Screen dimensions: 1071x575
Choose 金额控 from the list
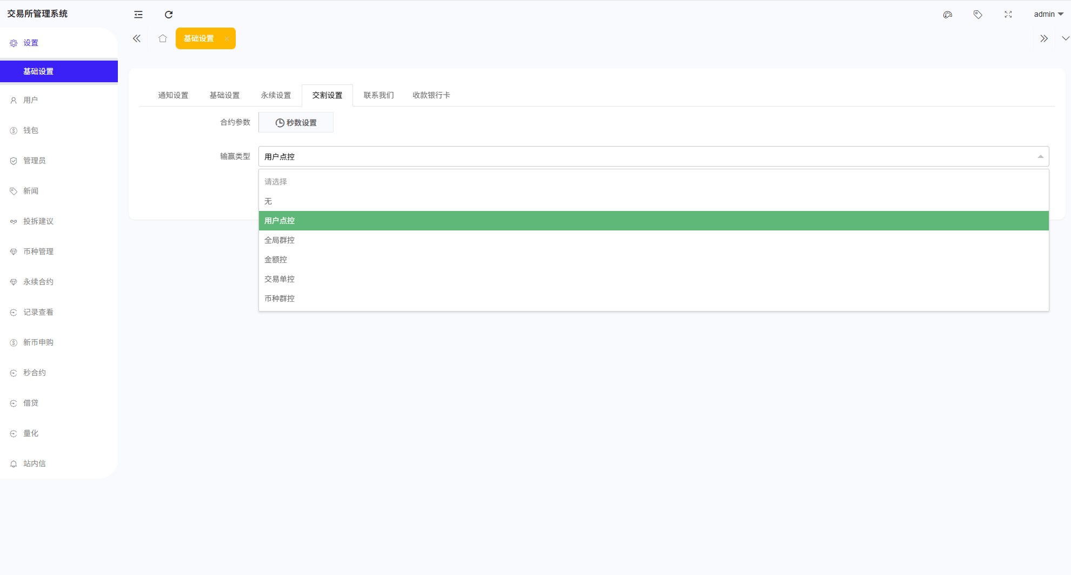276,260
